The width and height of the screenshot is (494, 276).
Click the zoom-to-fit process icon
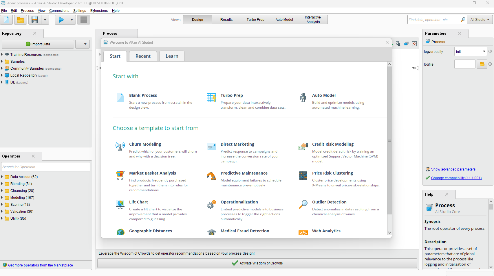(415, 43)
